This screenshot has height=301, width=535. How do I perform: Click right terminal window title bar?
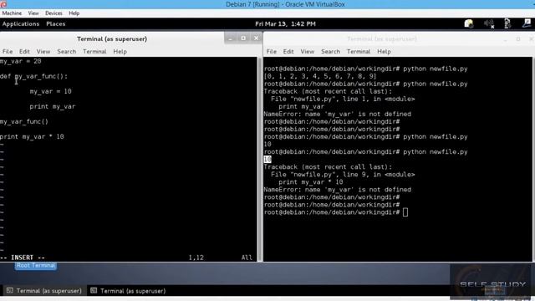(x=382, y=39)
